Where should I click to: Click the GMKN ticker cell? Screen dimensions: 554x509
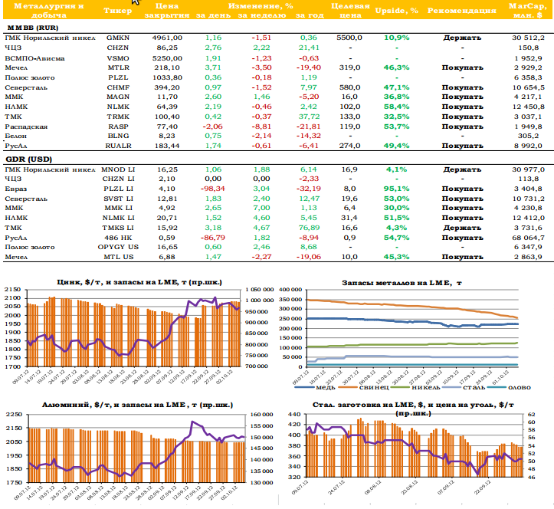pyautogui.click(x=118, y=37)
